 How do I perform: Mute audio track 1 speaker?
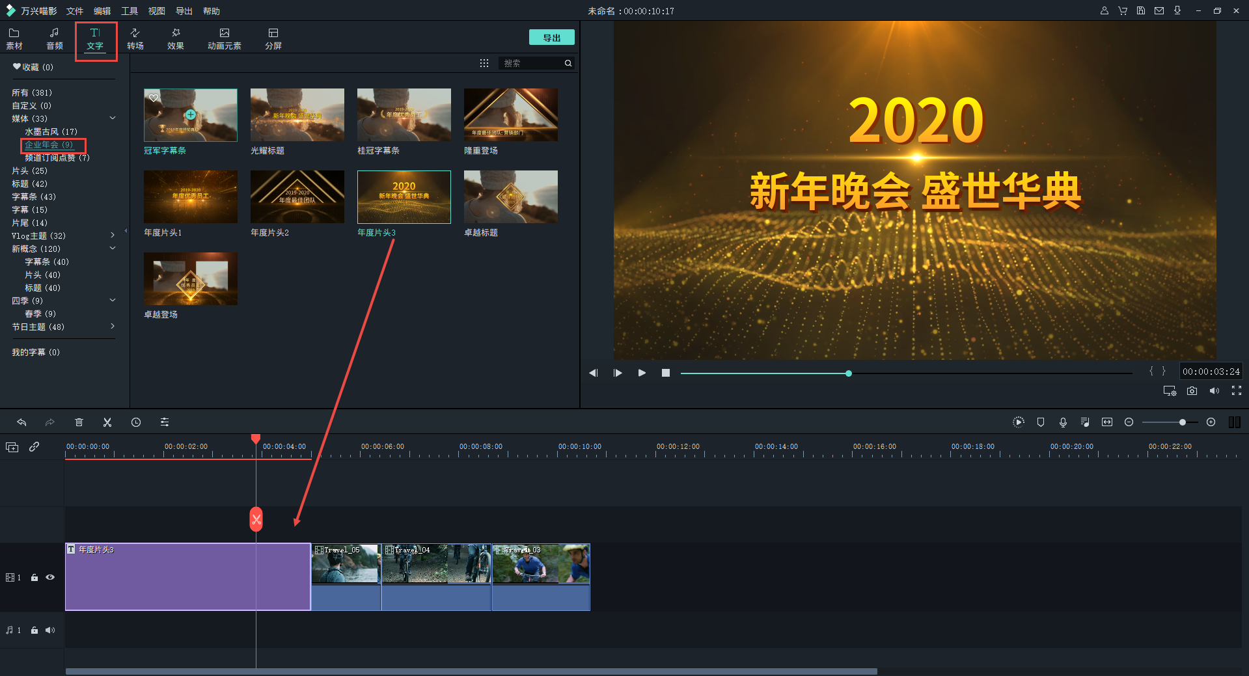pos(50,630)
